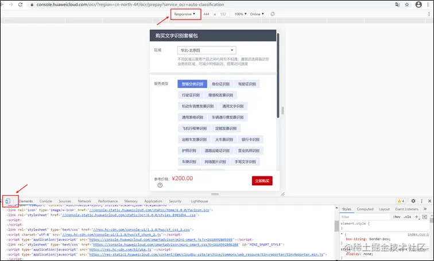Rotate the device viewport orientation icon

(x=273, y=14)
